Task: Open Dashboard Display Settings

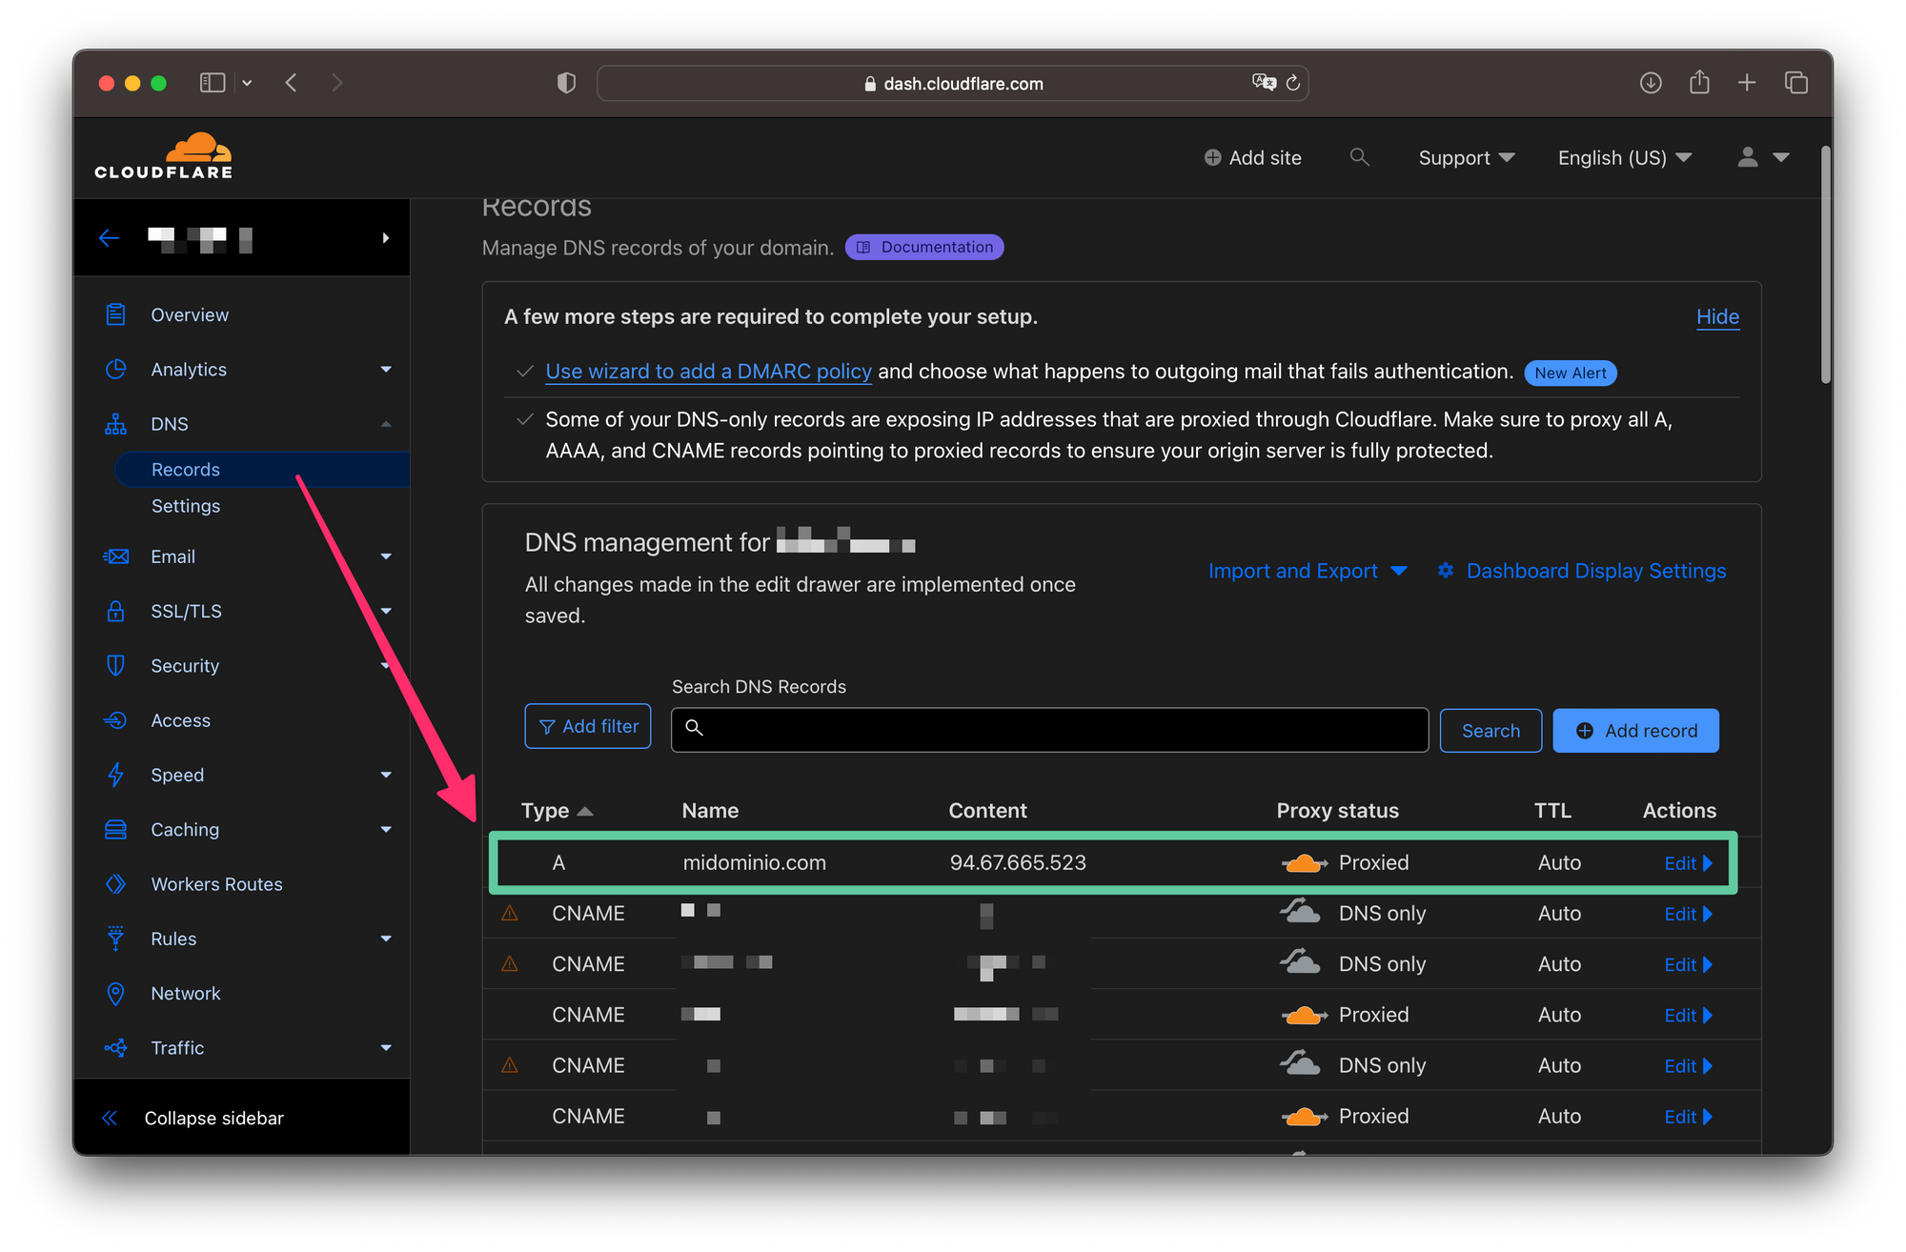Action: coord(1582,571)
